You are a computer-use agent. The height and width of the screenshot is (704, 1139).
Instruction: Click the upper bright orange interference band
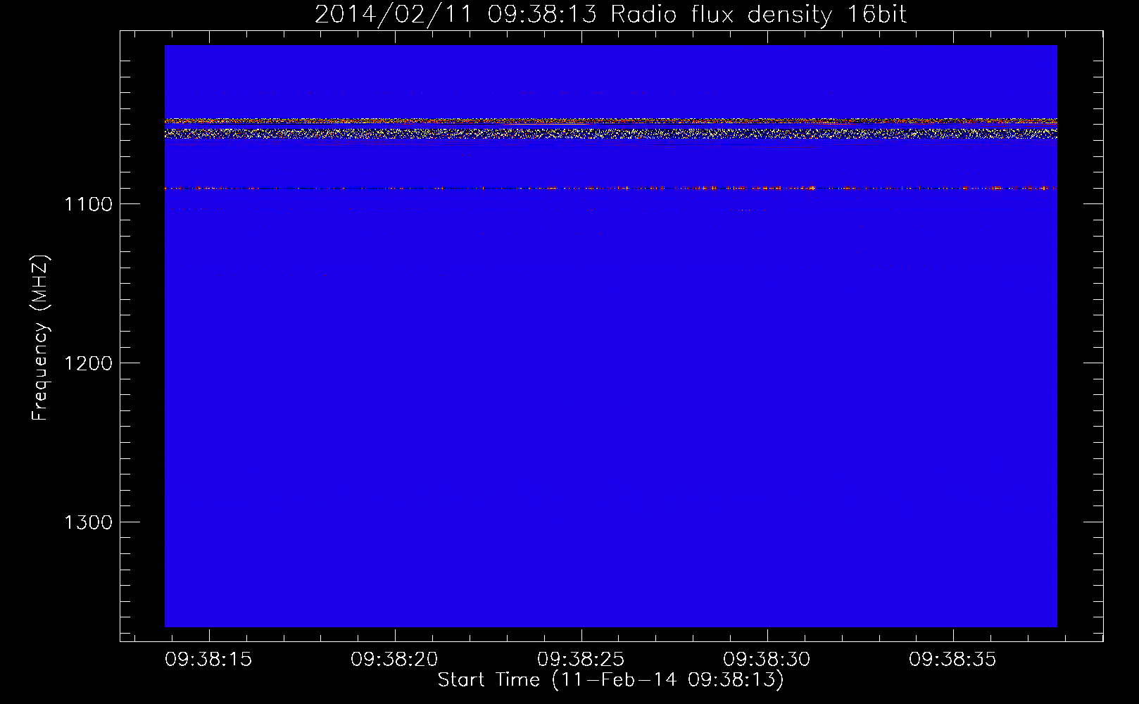tap(610, 122)
